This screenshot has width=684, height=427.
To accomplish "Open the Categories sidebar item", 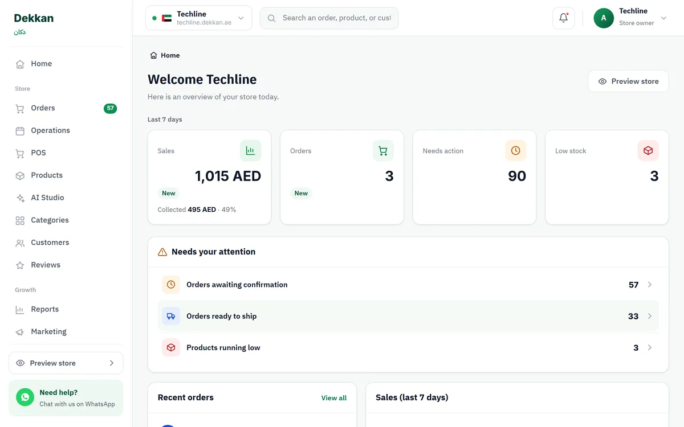I will (x=66, y=220).
